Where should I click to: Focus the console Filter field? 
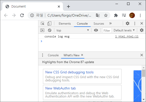click(107, 30)
